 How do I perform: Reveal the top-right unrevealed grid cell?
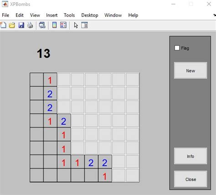tap(133, 79)
